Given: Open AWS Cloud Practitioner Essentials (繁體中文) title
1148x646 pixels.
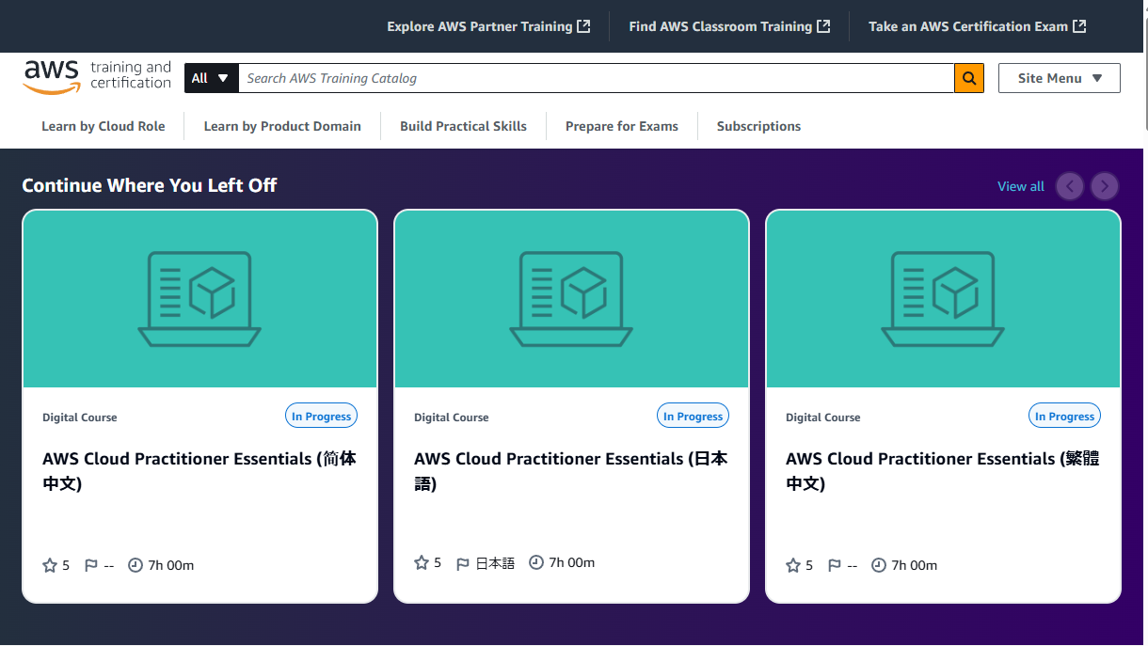Looking at the screenshot, I should 943,471.
